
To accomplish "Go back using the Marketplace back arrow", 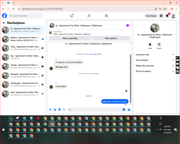I will pos(4,23).
